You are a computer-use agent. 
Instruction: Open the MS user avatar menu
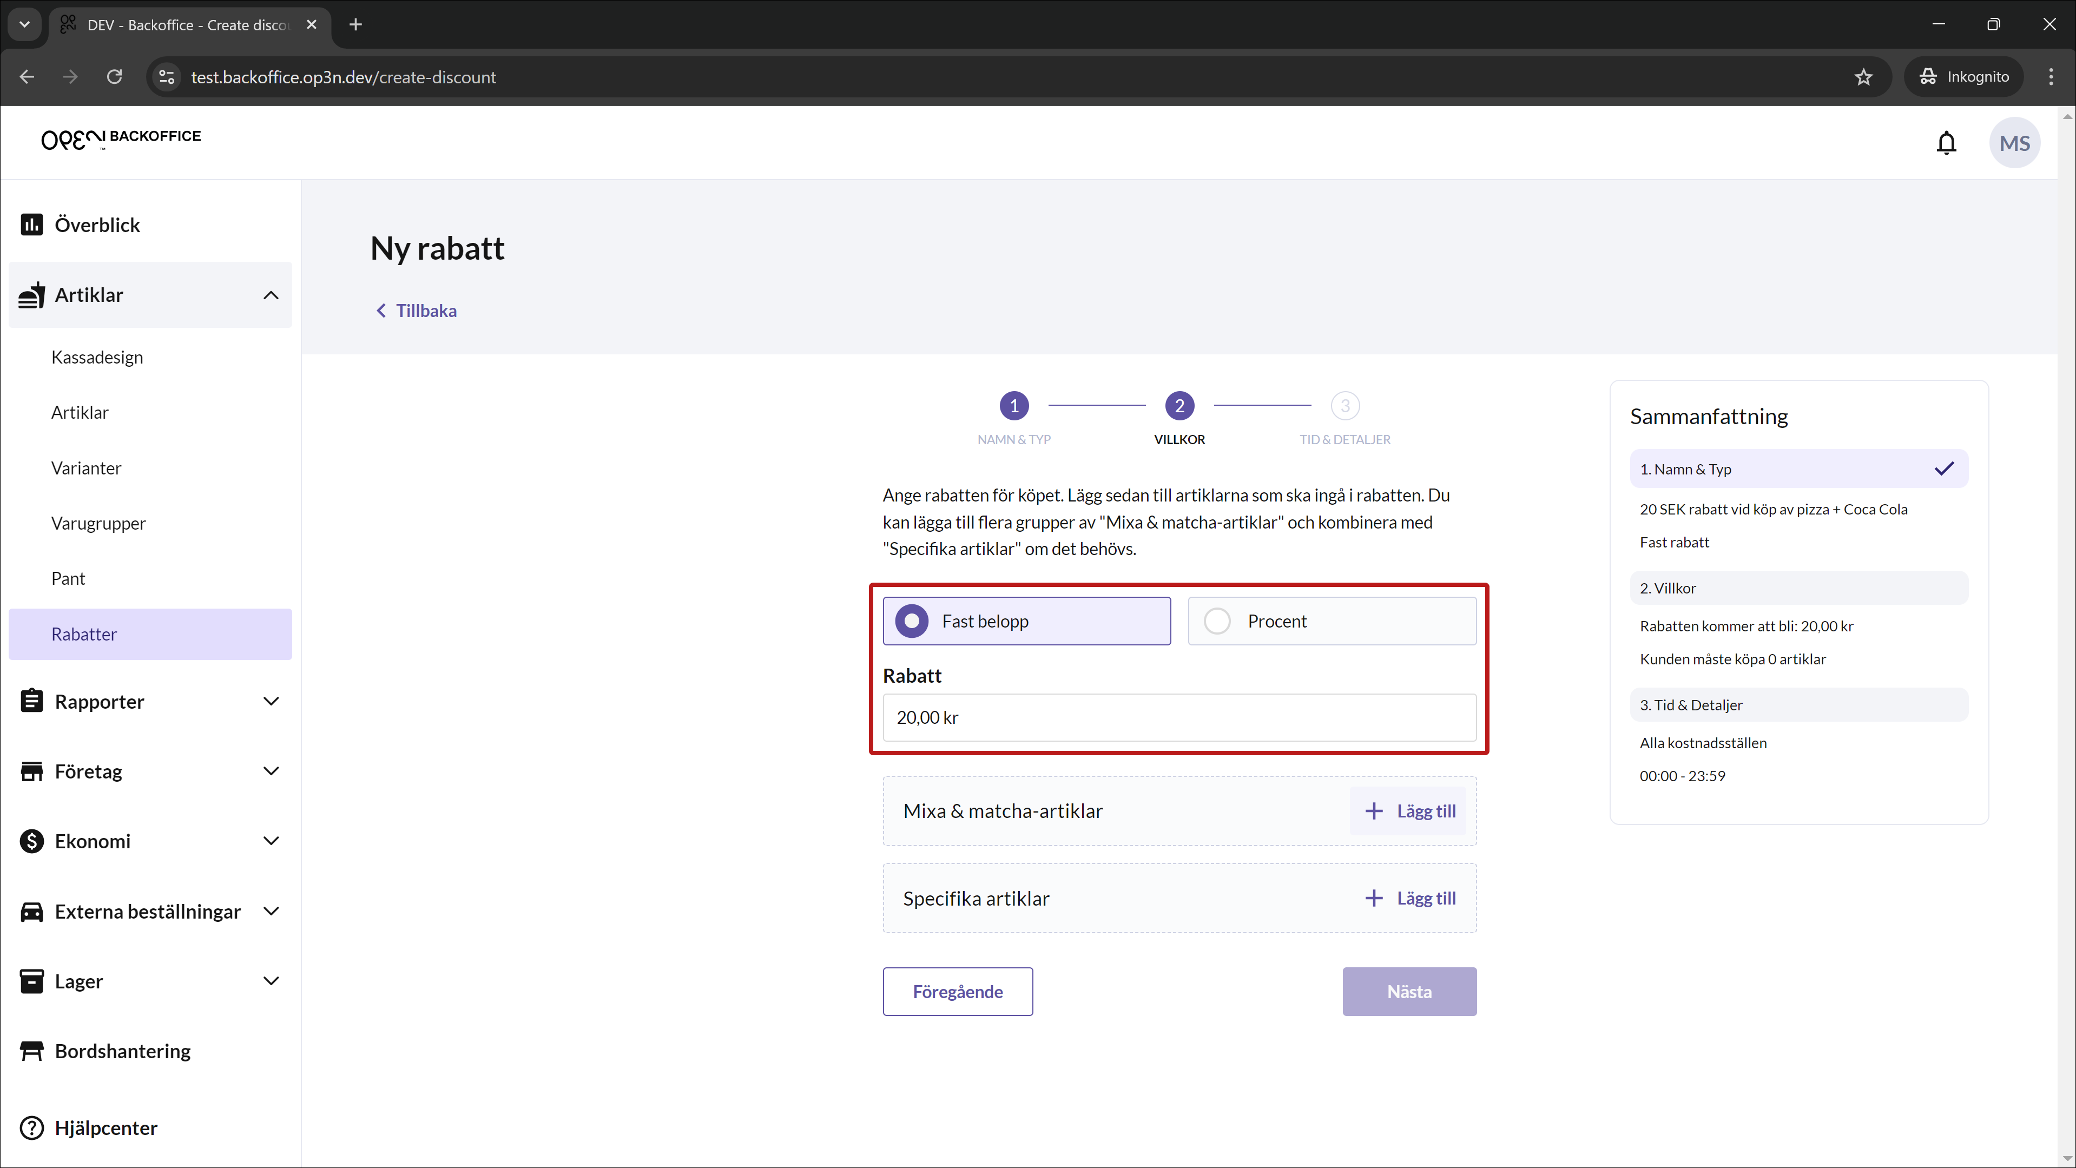click(x=2015, y=143)
